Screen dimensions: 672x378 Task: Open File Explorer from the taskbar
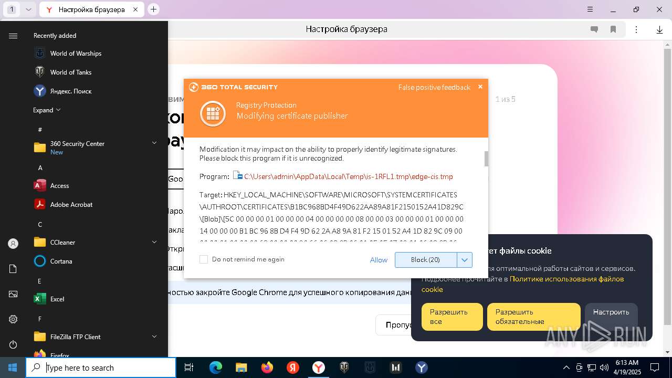[241, 367]
